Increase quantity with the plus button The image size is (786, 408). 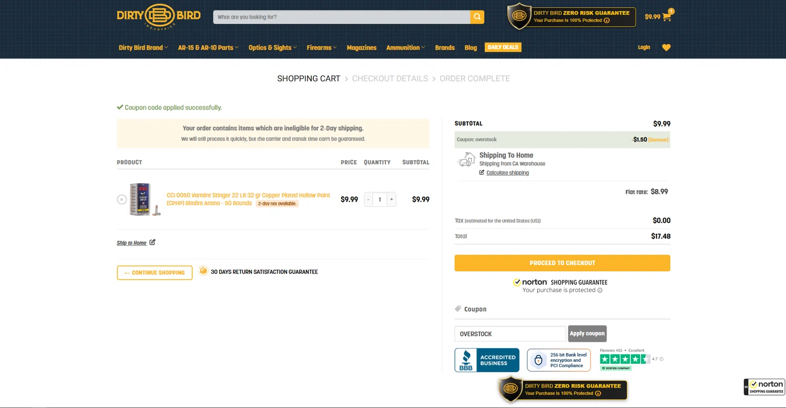tap(391, 199)
